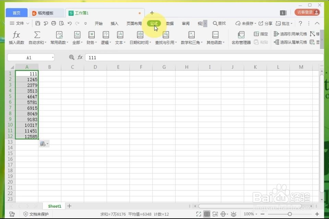The width and height of the screenshot is (329, 219).
Task: Enable full screen view mode
Action: coord(198,214)
